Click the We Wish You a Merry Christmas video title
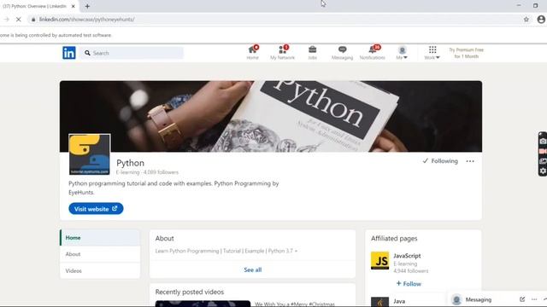The image size is (547, 307). click(x=295, y=304)
